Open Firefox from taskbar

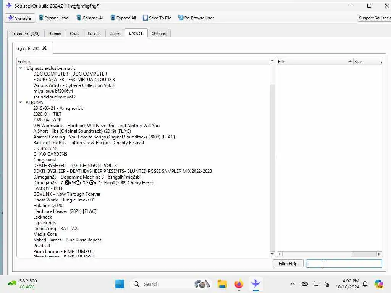click(x=239, y=284)
